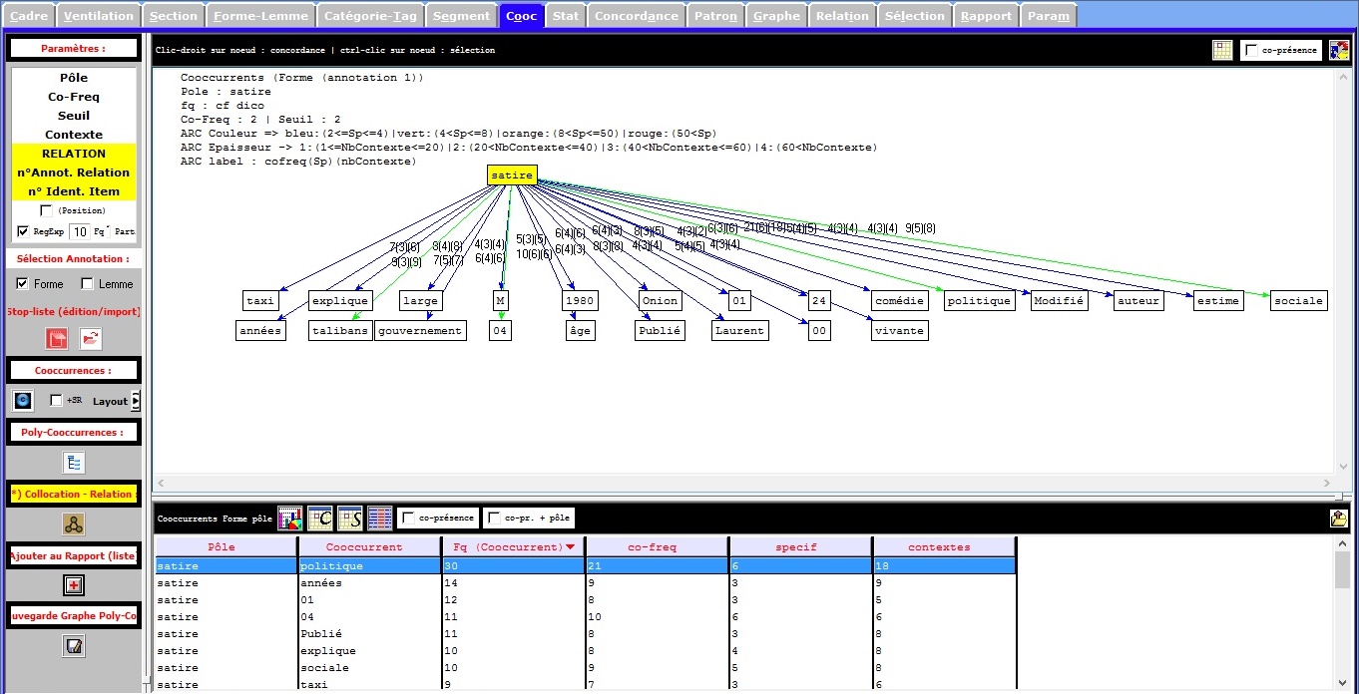1359x694 pixels.
Task: Click the gouvernement graph node
Action: 420,330
